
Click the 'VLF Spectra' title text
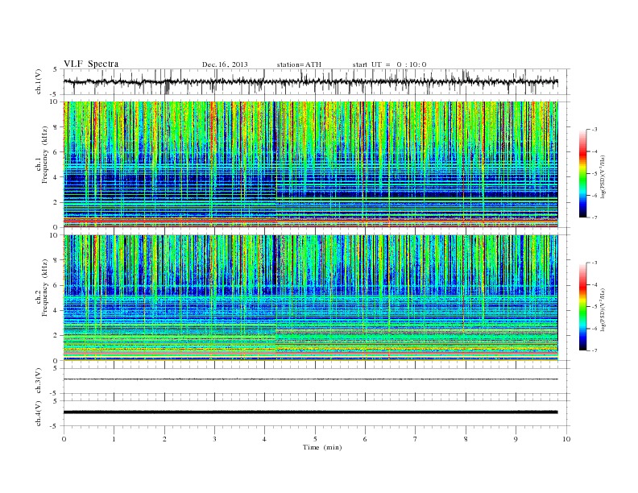(91, 64)
